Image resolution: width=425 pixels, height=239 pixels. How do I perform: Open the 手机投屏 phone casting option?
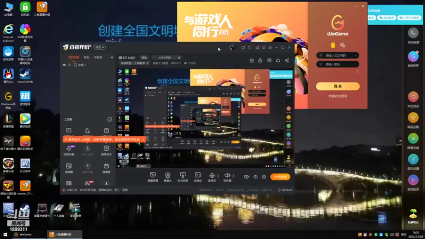point(183,177)
